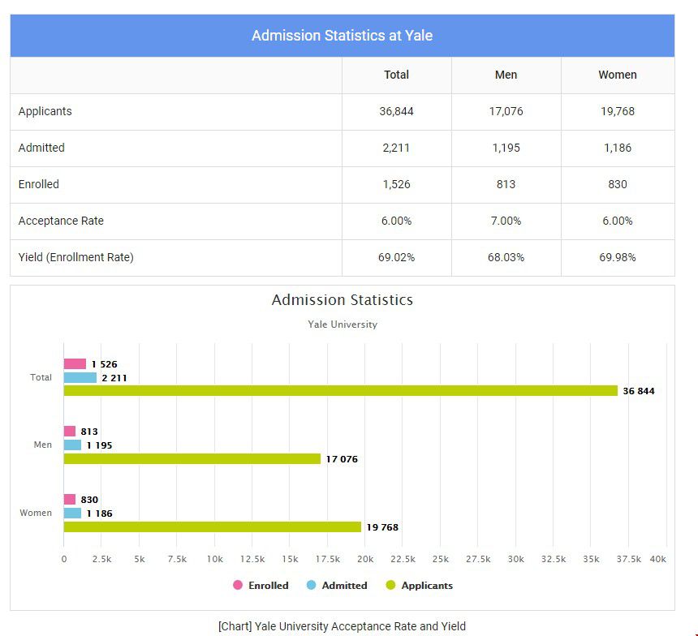Click the Men column header in table
This screenshot has width=698, height=636.
click(x=506, y=75)
